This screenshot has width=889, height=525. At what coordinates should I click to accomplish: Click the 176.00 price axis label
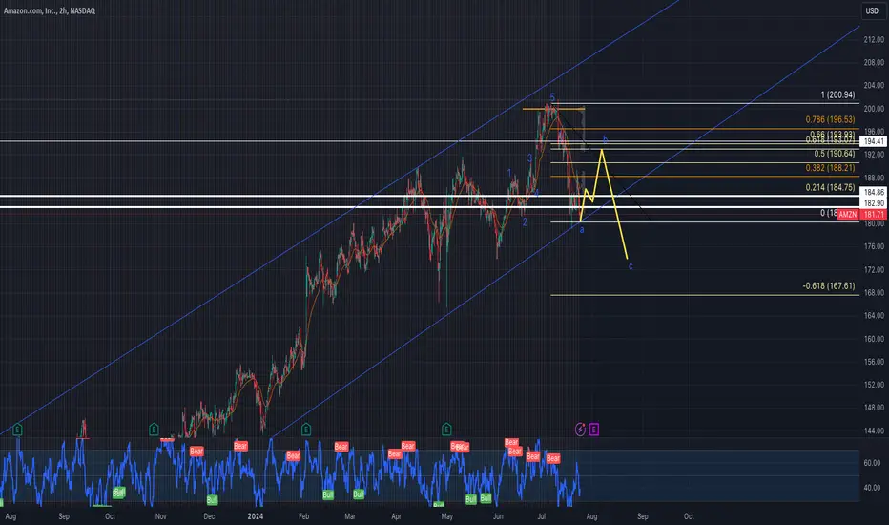(x=874, y=246)
